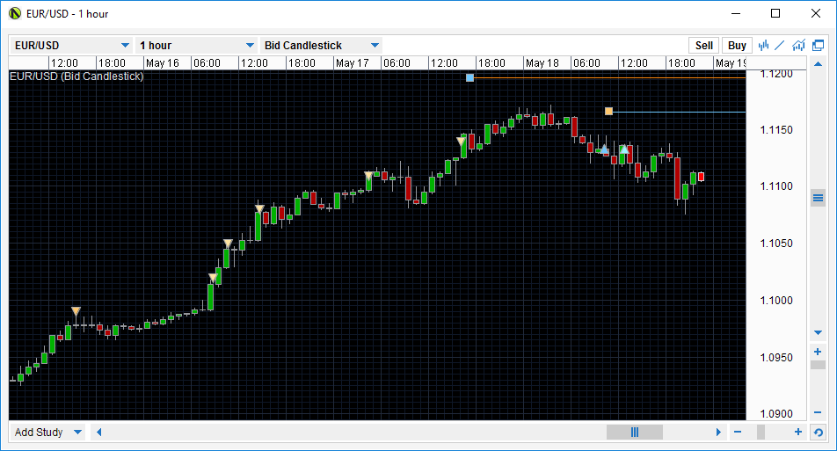
Task: Click the 1.1050 price label
Action: tap(776, 244)
